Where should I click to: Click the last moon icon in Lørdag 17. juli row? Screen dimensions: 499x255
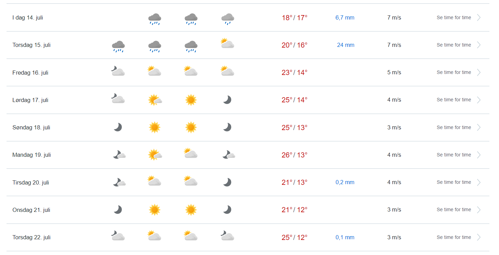227,100
